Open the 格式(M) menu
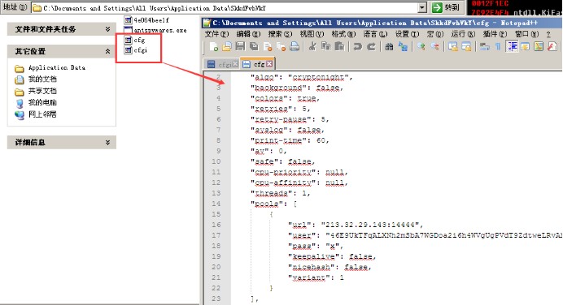The height and width of the screenshot is (305, 563). [343, 34]
